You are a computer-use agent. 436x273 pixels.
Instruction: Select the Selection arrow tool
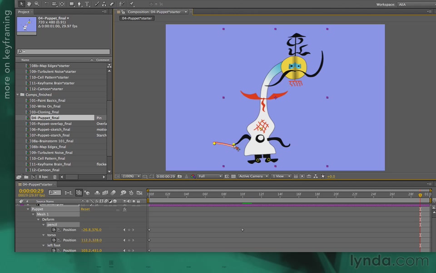(22, 4)
